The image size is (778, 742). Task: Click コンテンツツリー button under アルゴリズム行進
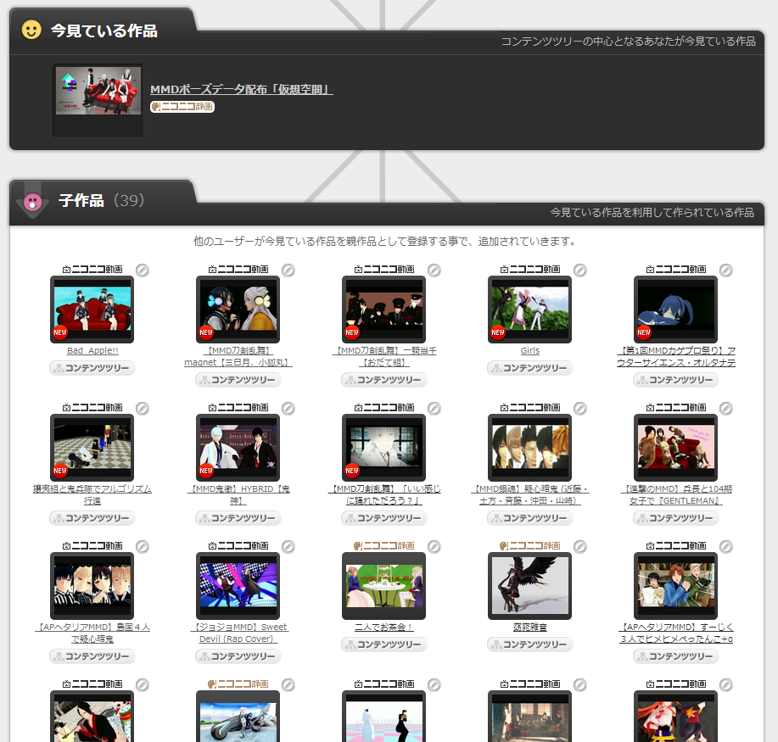pos(92,518)
